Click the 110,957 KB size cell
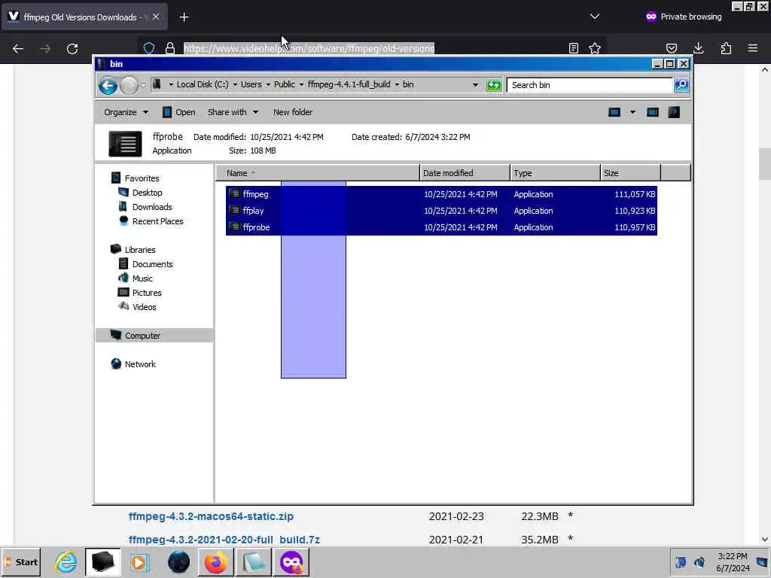This screenshot has height=578, width=771. pos(634,227)
